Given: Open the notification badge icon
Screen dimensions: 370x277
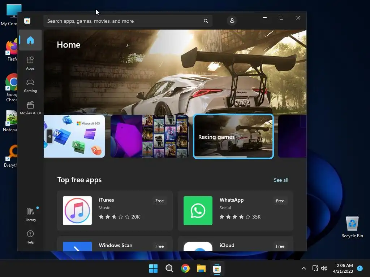Looking at the screenshot, I should 360,268.
